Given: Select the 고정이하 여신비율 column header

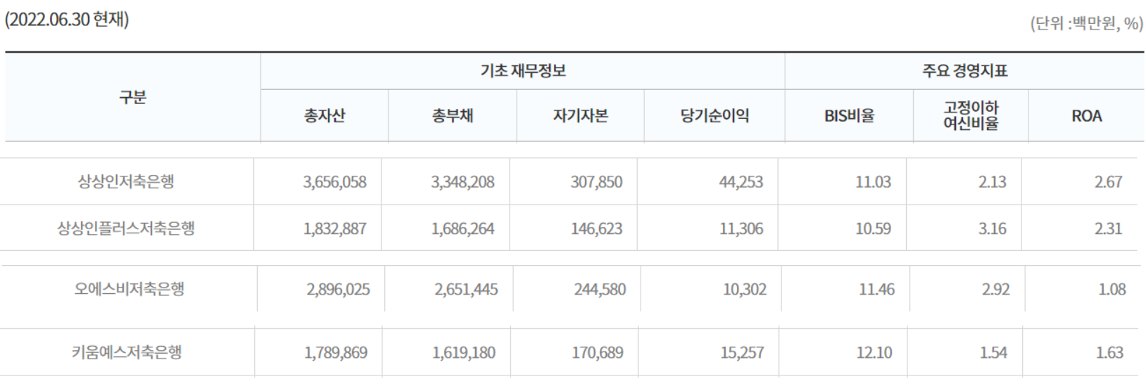Looking at the screenshot, I should [971, 115].
